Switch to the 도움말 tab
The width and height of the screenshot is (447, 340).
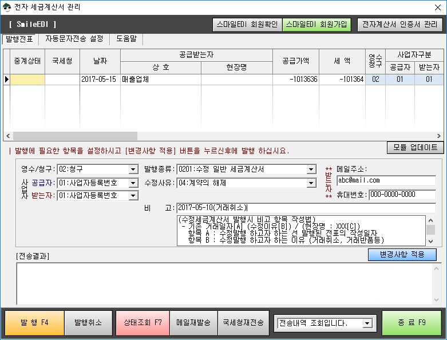click(126, 39)
